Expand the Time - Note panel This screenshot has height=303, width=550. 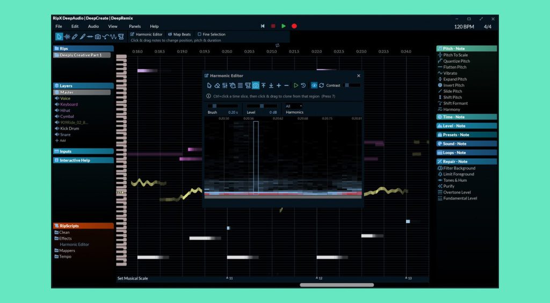coord(467,117)
